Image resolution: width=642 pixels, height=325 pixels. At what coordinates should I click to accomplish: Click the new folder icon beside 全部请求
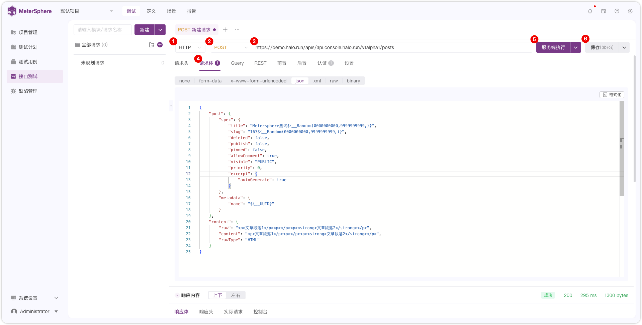(152, 45)
